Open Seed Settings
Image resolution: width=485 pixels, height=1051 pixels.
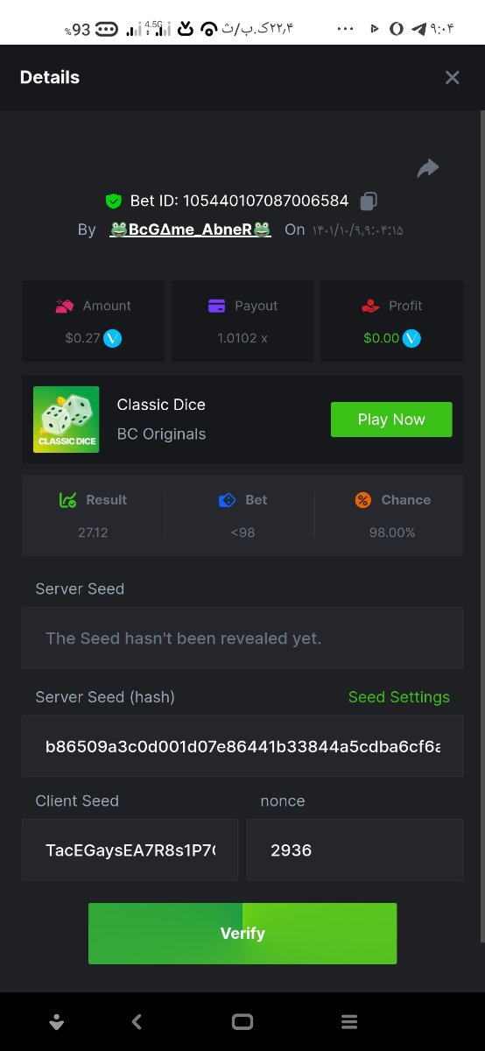pyautogui.click(x=399, y=697)
